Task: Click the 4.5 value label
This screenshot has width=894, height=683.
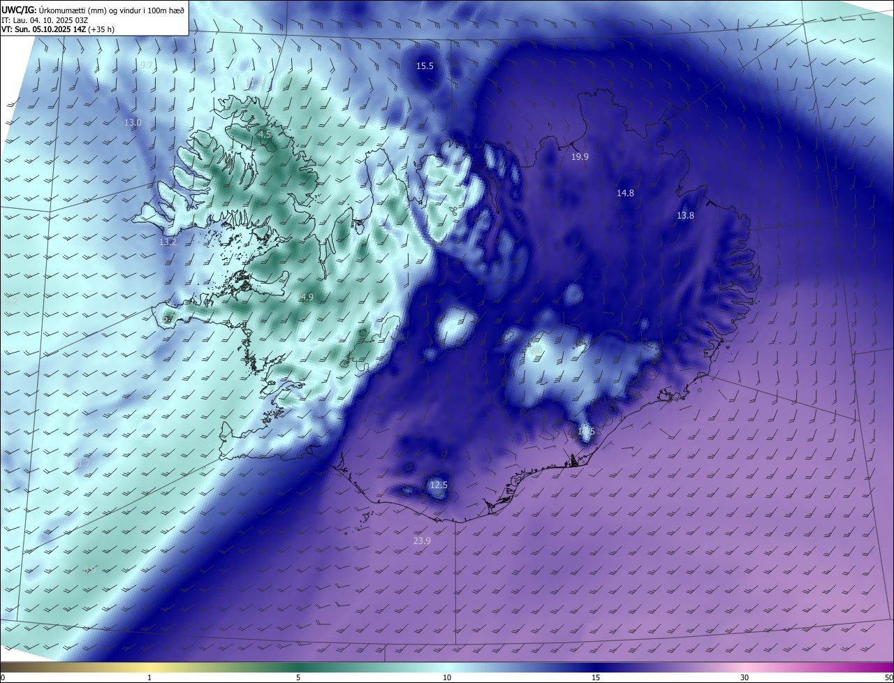Action: tap(264, 134)
